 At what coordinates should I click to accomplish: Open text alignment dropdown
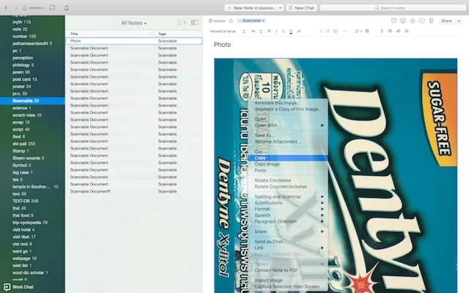point(358,31)
